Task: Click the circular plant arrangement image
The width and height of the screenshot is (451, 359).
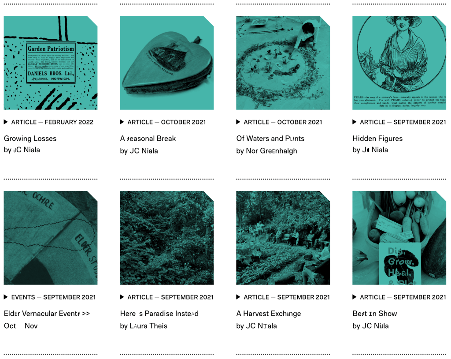Action: click(283, 63)
